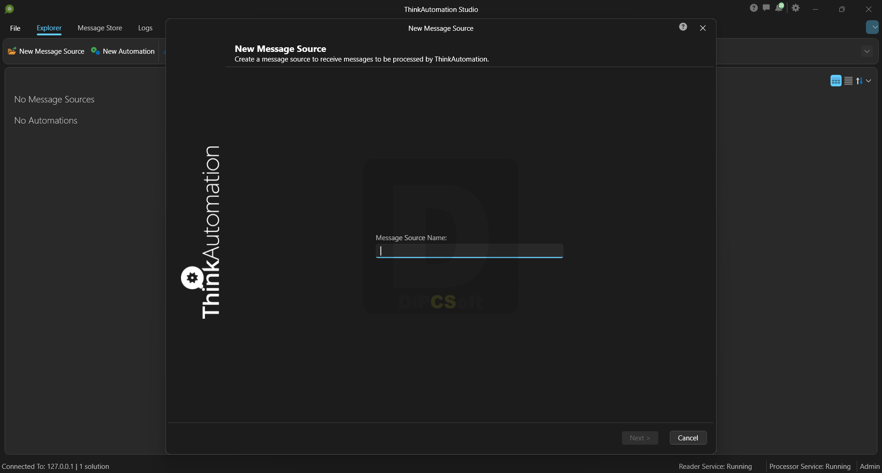Click 'Connected To: 127.0.0.1 | 1 solution' status
The height and width of the screenshot is (473, 882).
pyautogui.click(x=56, y=466)
